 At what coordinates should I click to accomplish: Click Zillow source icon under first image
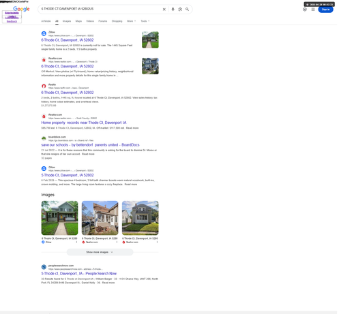tap(43, 242)
